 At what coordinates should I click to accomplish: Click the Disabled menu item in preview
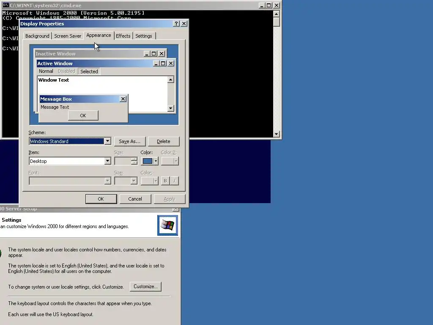[66, 71]
